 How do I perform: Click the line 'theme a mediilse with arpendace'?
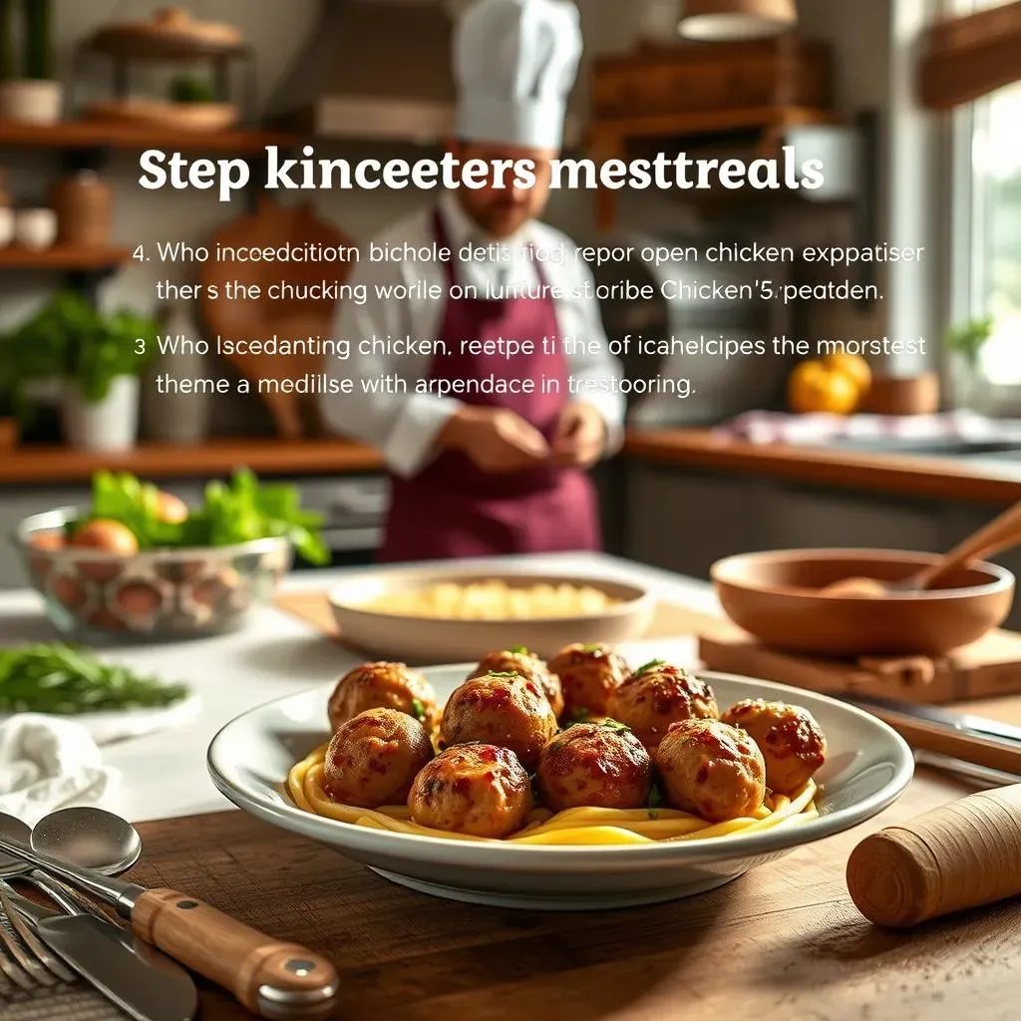coord(426,384)
